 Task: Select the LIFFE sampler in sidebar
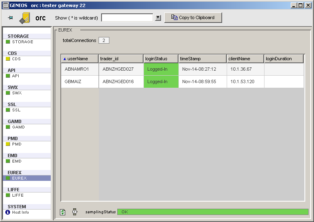(18, 195)
